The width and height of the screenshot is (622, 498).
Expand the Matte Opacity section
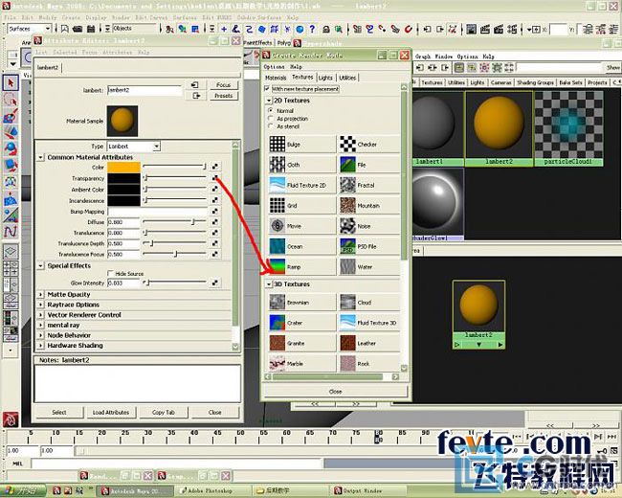40,294
